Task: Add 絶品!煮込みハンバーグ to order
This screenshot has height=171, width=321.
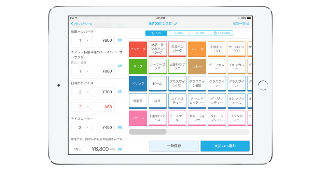Action: pos(158,49)
